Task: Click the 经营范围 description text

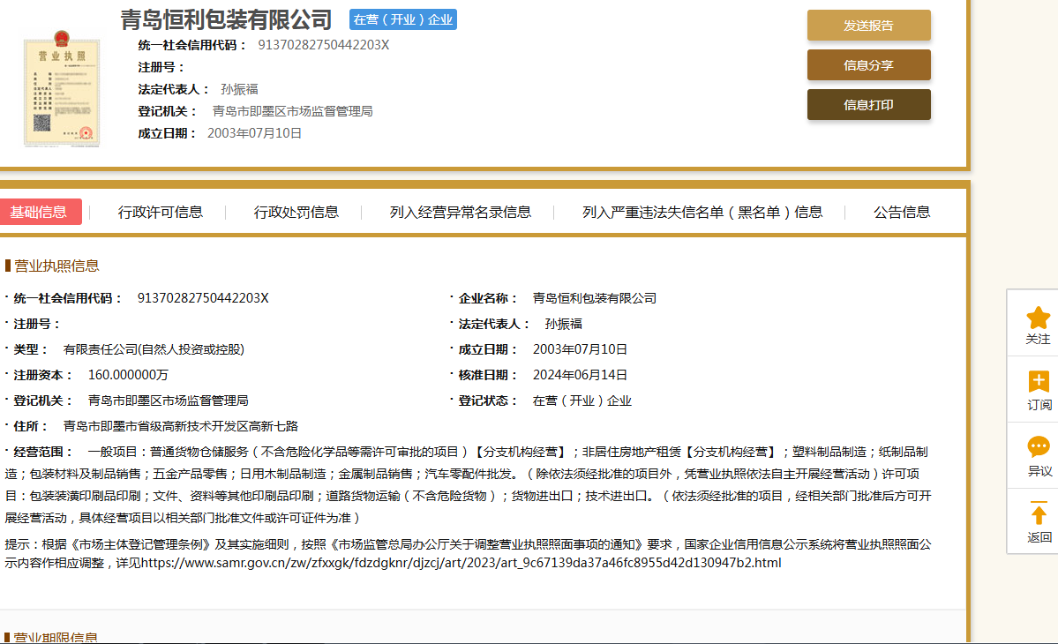Action: (468, 484)
